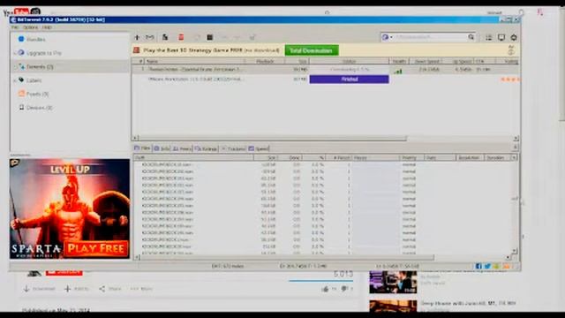Viewport: 565px width, 318px height.
Task: Click the remote monitor icon in toolbar
Action: coord(501,37)
